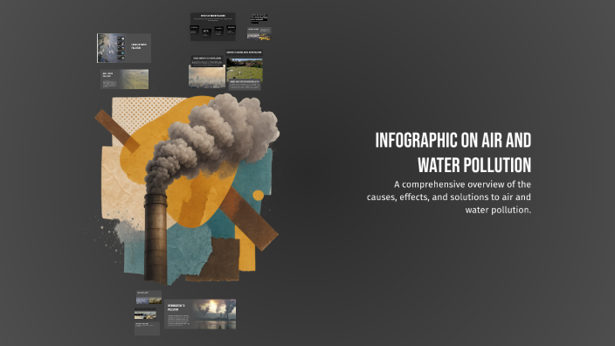Click the central smokestack collage illustration
This screenshot has height=346, width=615.
pos(188,189)
